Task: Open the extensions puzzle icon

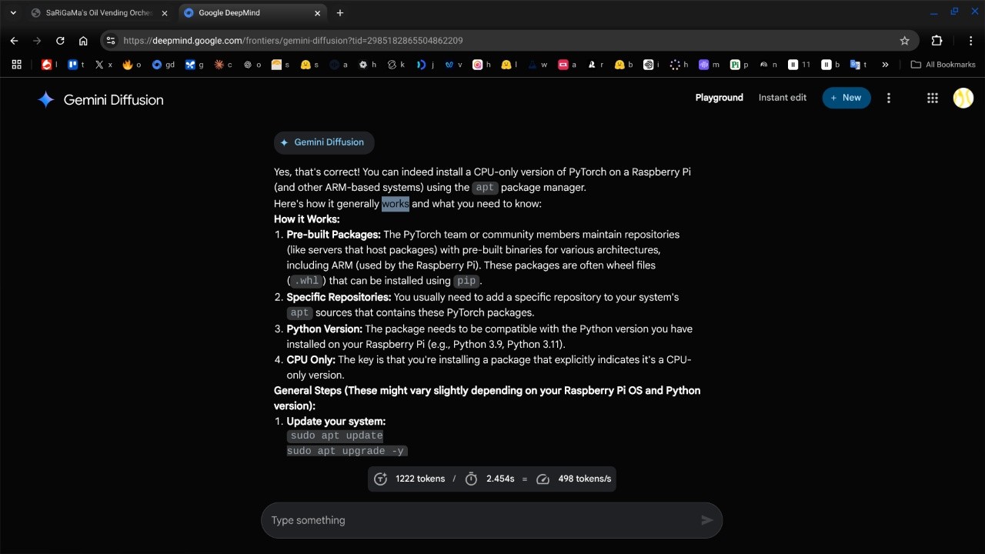Action: pos(937,41)
